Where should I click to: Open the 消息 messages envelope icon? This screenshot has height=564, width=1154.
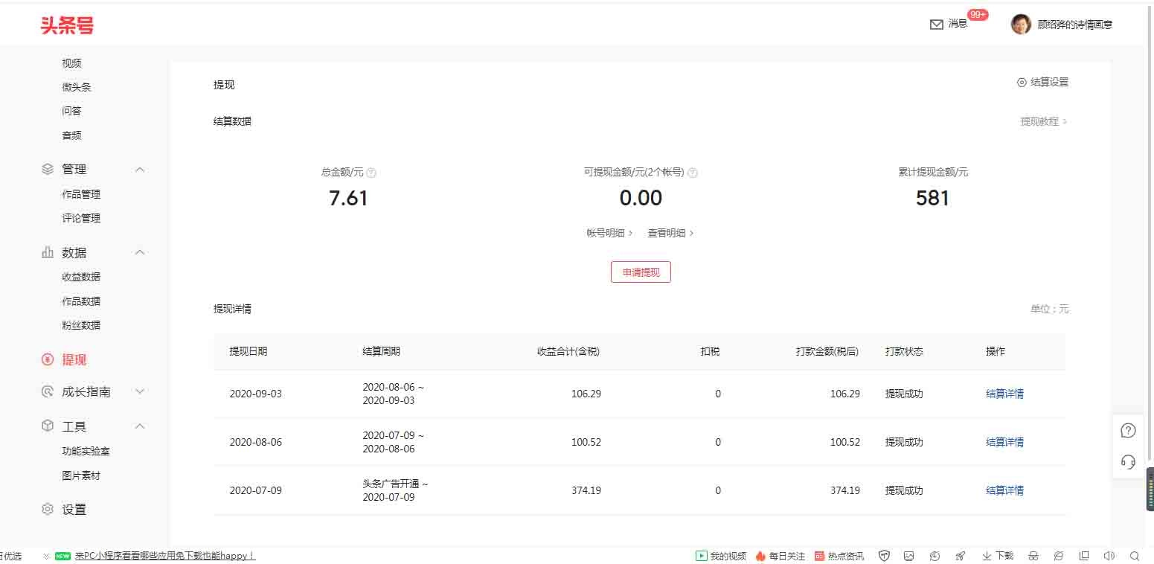(x=936, y=25)
